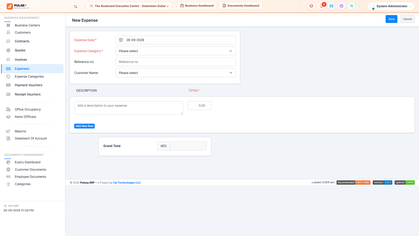The width and height of the screenshot is (419, 236).
Task: Open Statement Of Account
Action: [31, 138]
